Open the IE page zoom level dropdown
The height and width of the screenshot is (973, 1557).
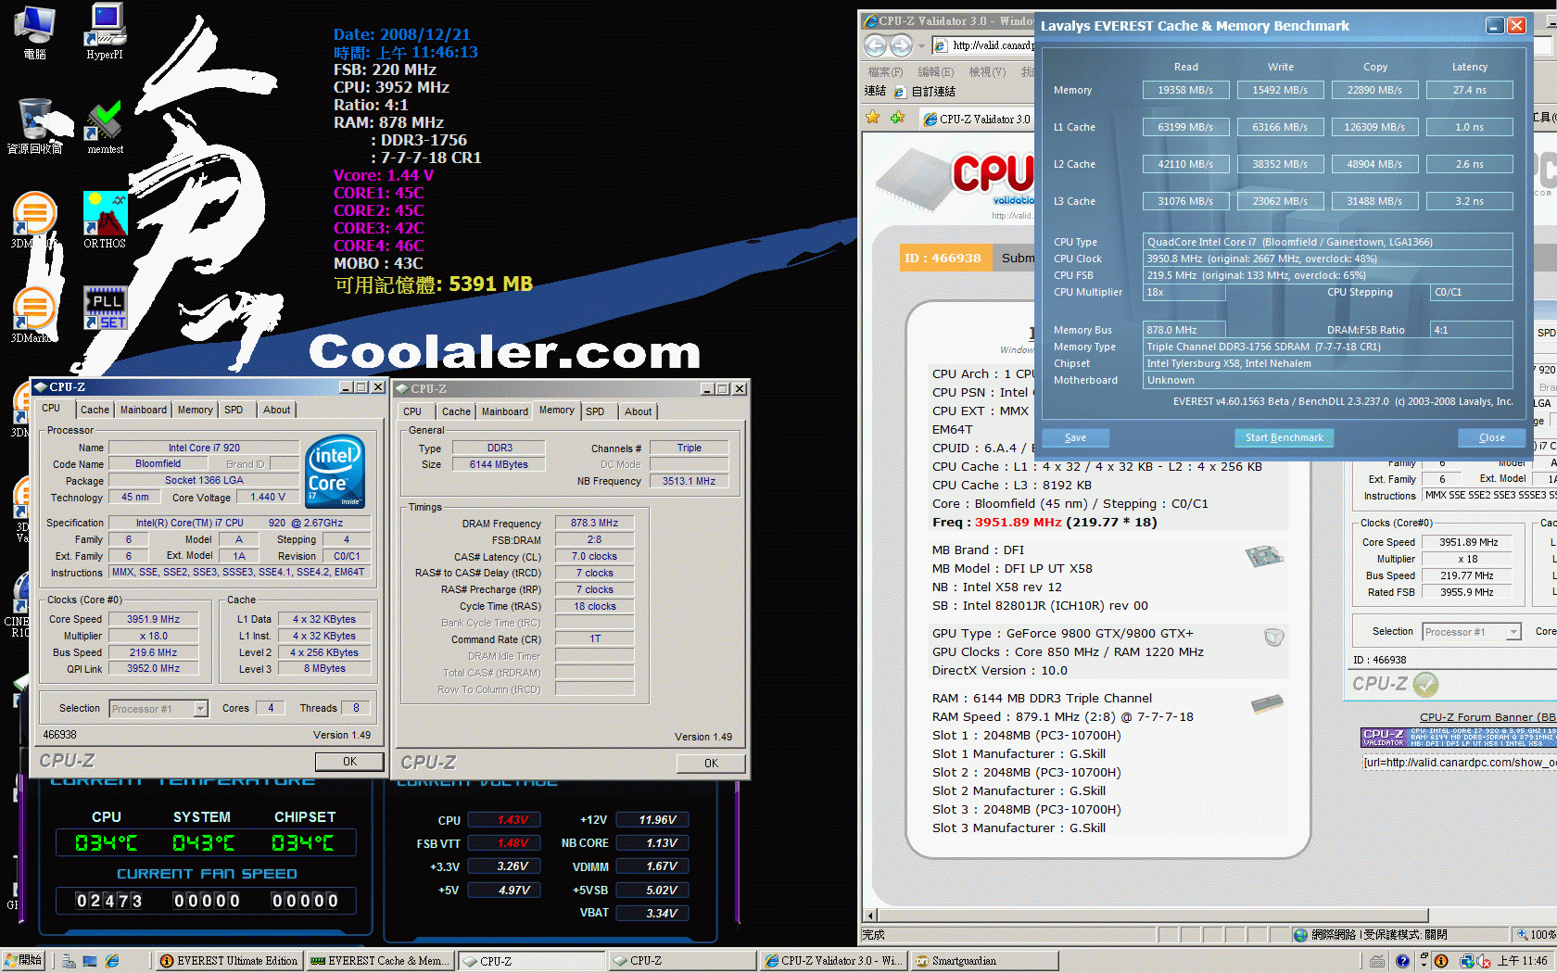pos(1537,935)
